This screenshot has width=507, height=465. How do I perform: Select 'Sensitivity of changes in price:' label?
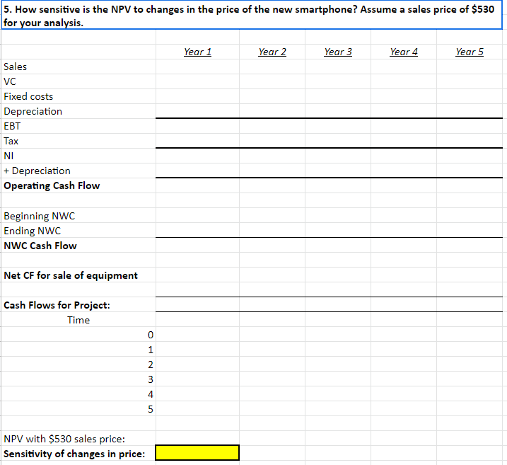(x=74, y=454)
